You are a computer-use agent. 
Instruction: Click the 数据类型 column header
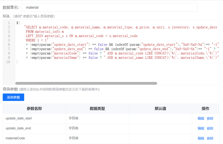97,109
